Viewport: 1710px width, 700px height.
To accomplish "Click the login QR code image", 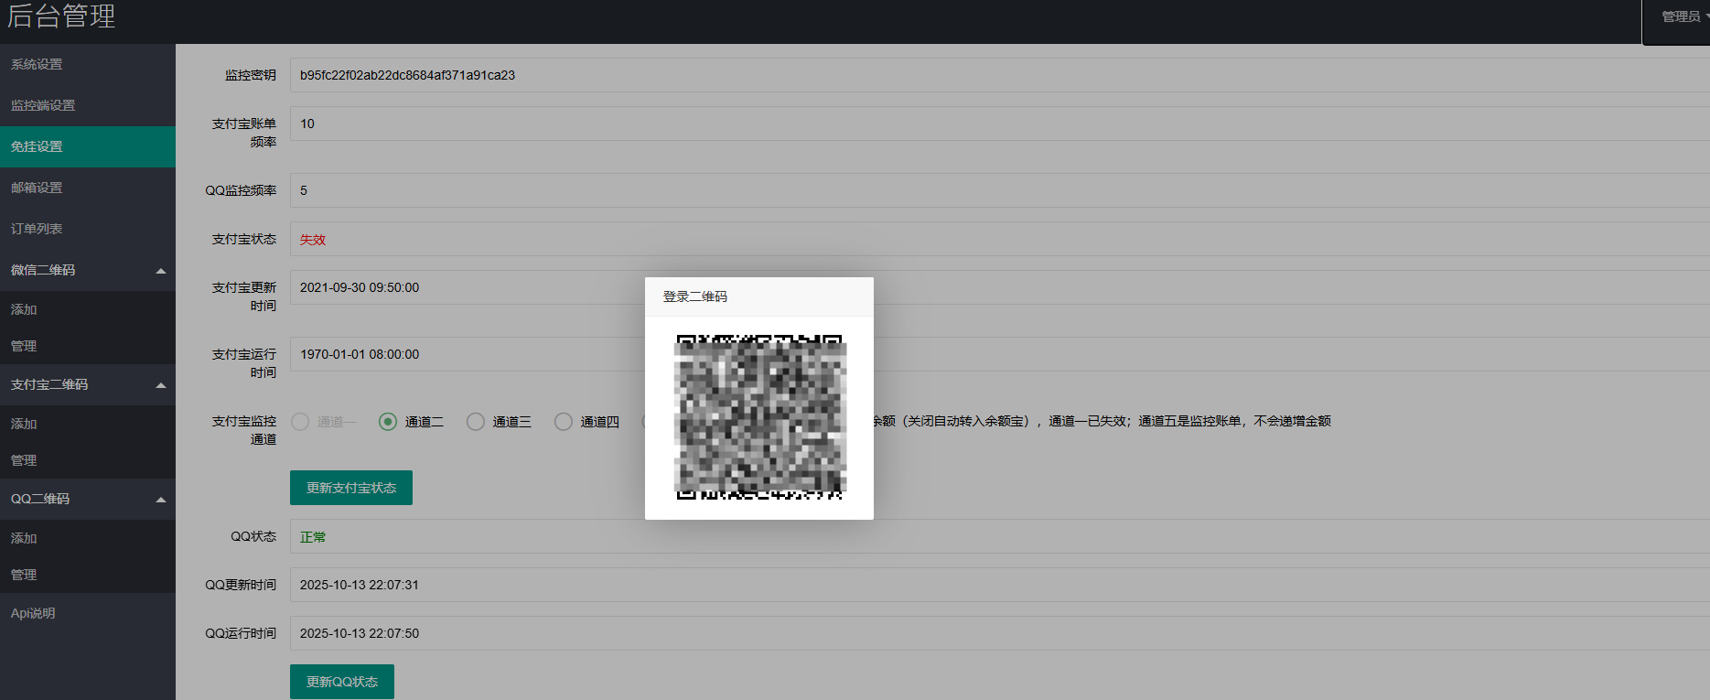I will 759,417.
